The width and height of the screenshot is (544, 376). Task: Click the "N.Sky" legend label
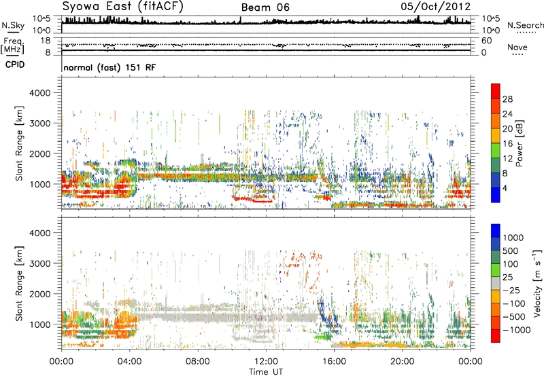[x=13, y=25]
